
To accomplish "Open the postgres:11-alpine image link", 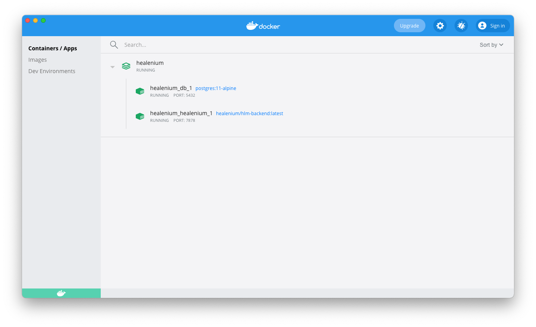I will point(216,88).
